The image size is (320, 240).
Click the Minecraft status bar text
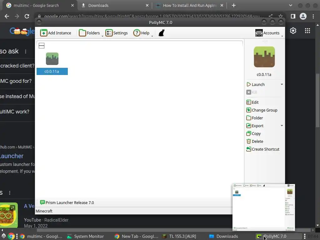coord(44,211)
